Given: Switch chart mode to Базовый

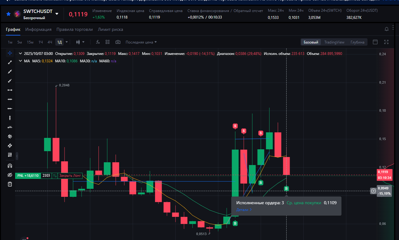Looking at the screenshot, I should [x=311, y=42].
